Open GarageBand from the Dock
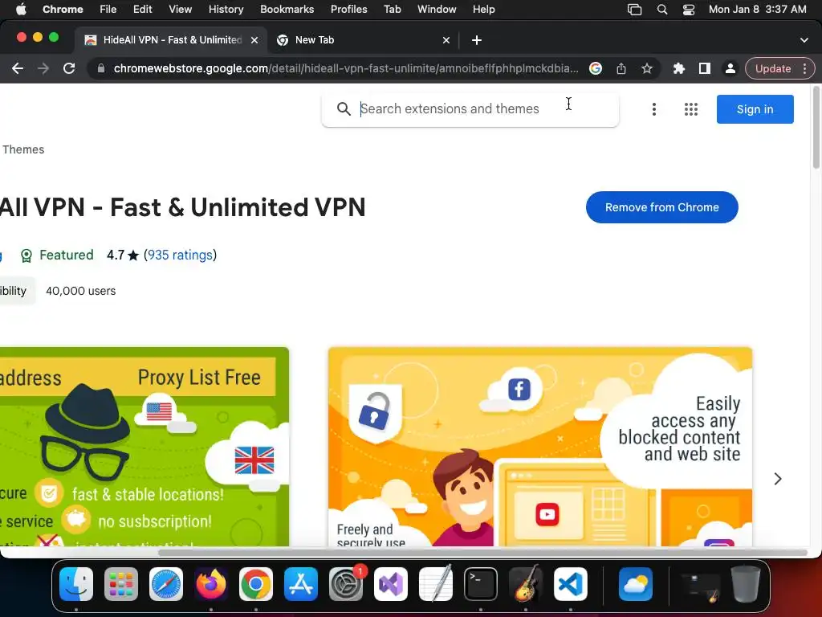 pyautogui.click(x=525, y=584)
